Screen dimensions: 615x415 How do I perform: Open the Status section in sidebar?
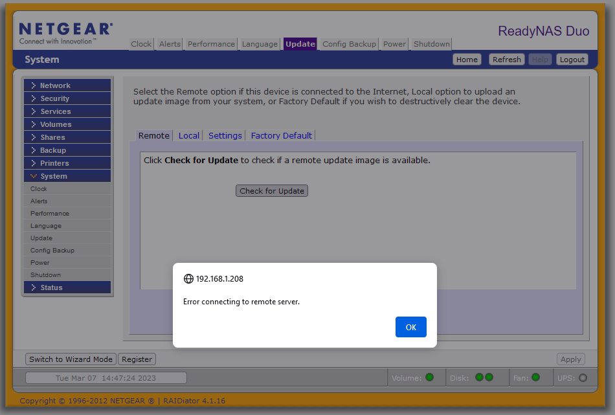51,287
